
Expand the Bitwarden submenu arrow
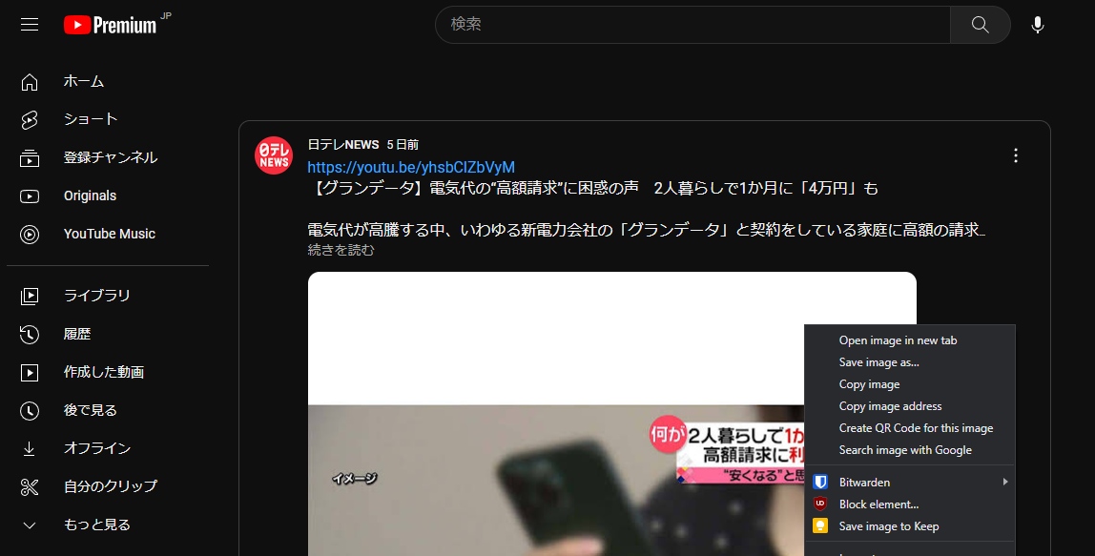pos(1005,482)
